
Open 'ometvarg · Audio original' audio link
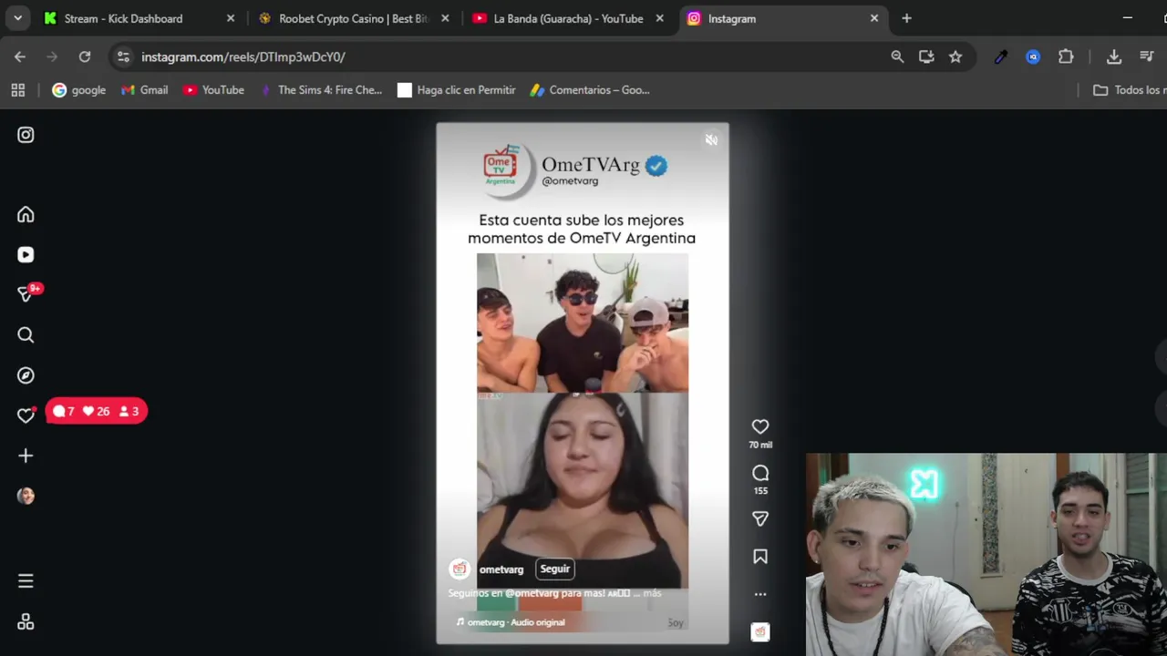click(516, 622)
